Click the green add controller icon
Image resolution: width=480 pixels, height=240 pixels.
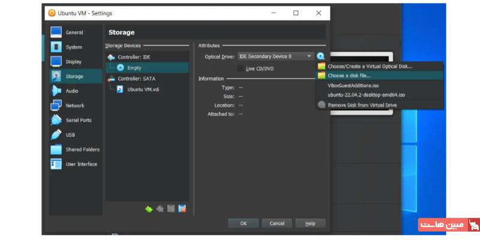(149, 209)
